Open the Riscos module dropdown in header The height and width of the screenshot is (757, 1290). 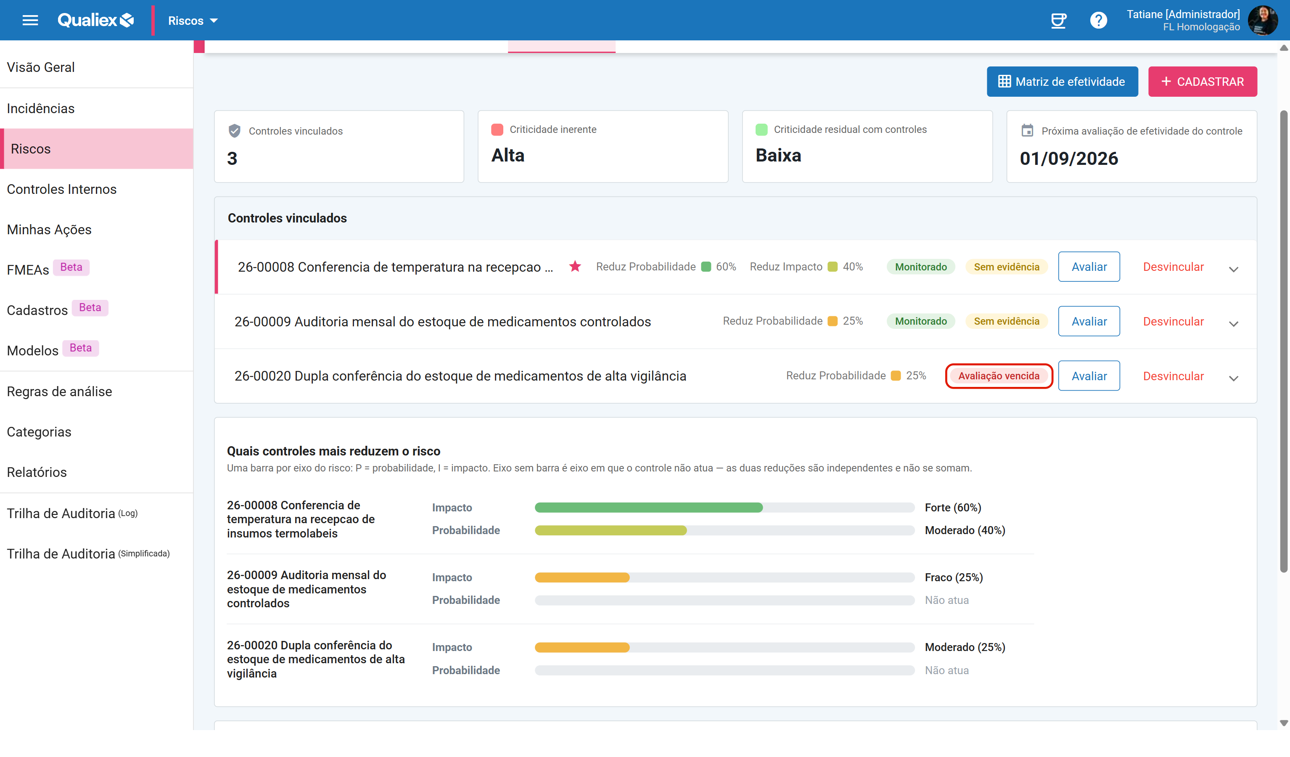click(x=193, y=21)
